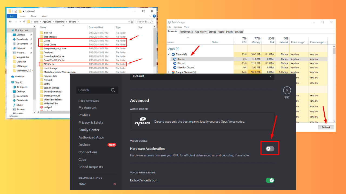
Task: Click the magnifier in Discord settings search
Action: pyautogui.click(x=113, y=90)
